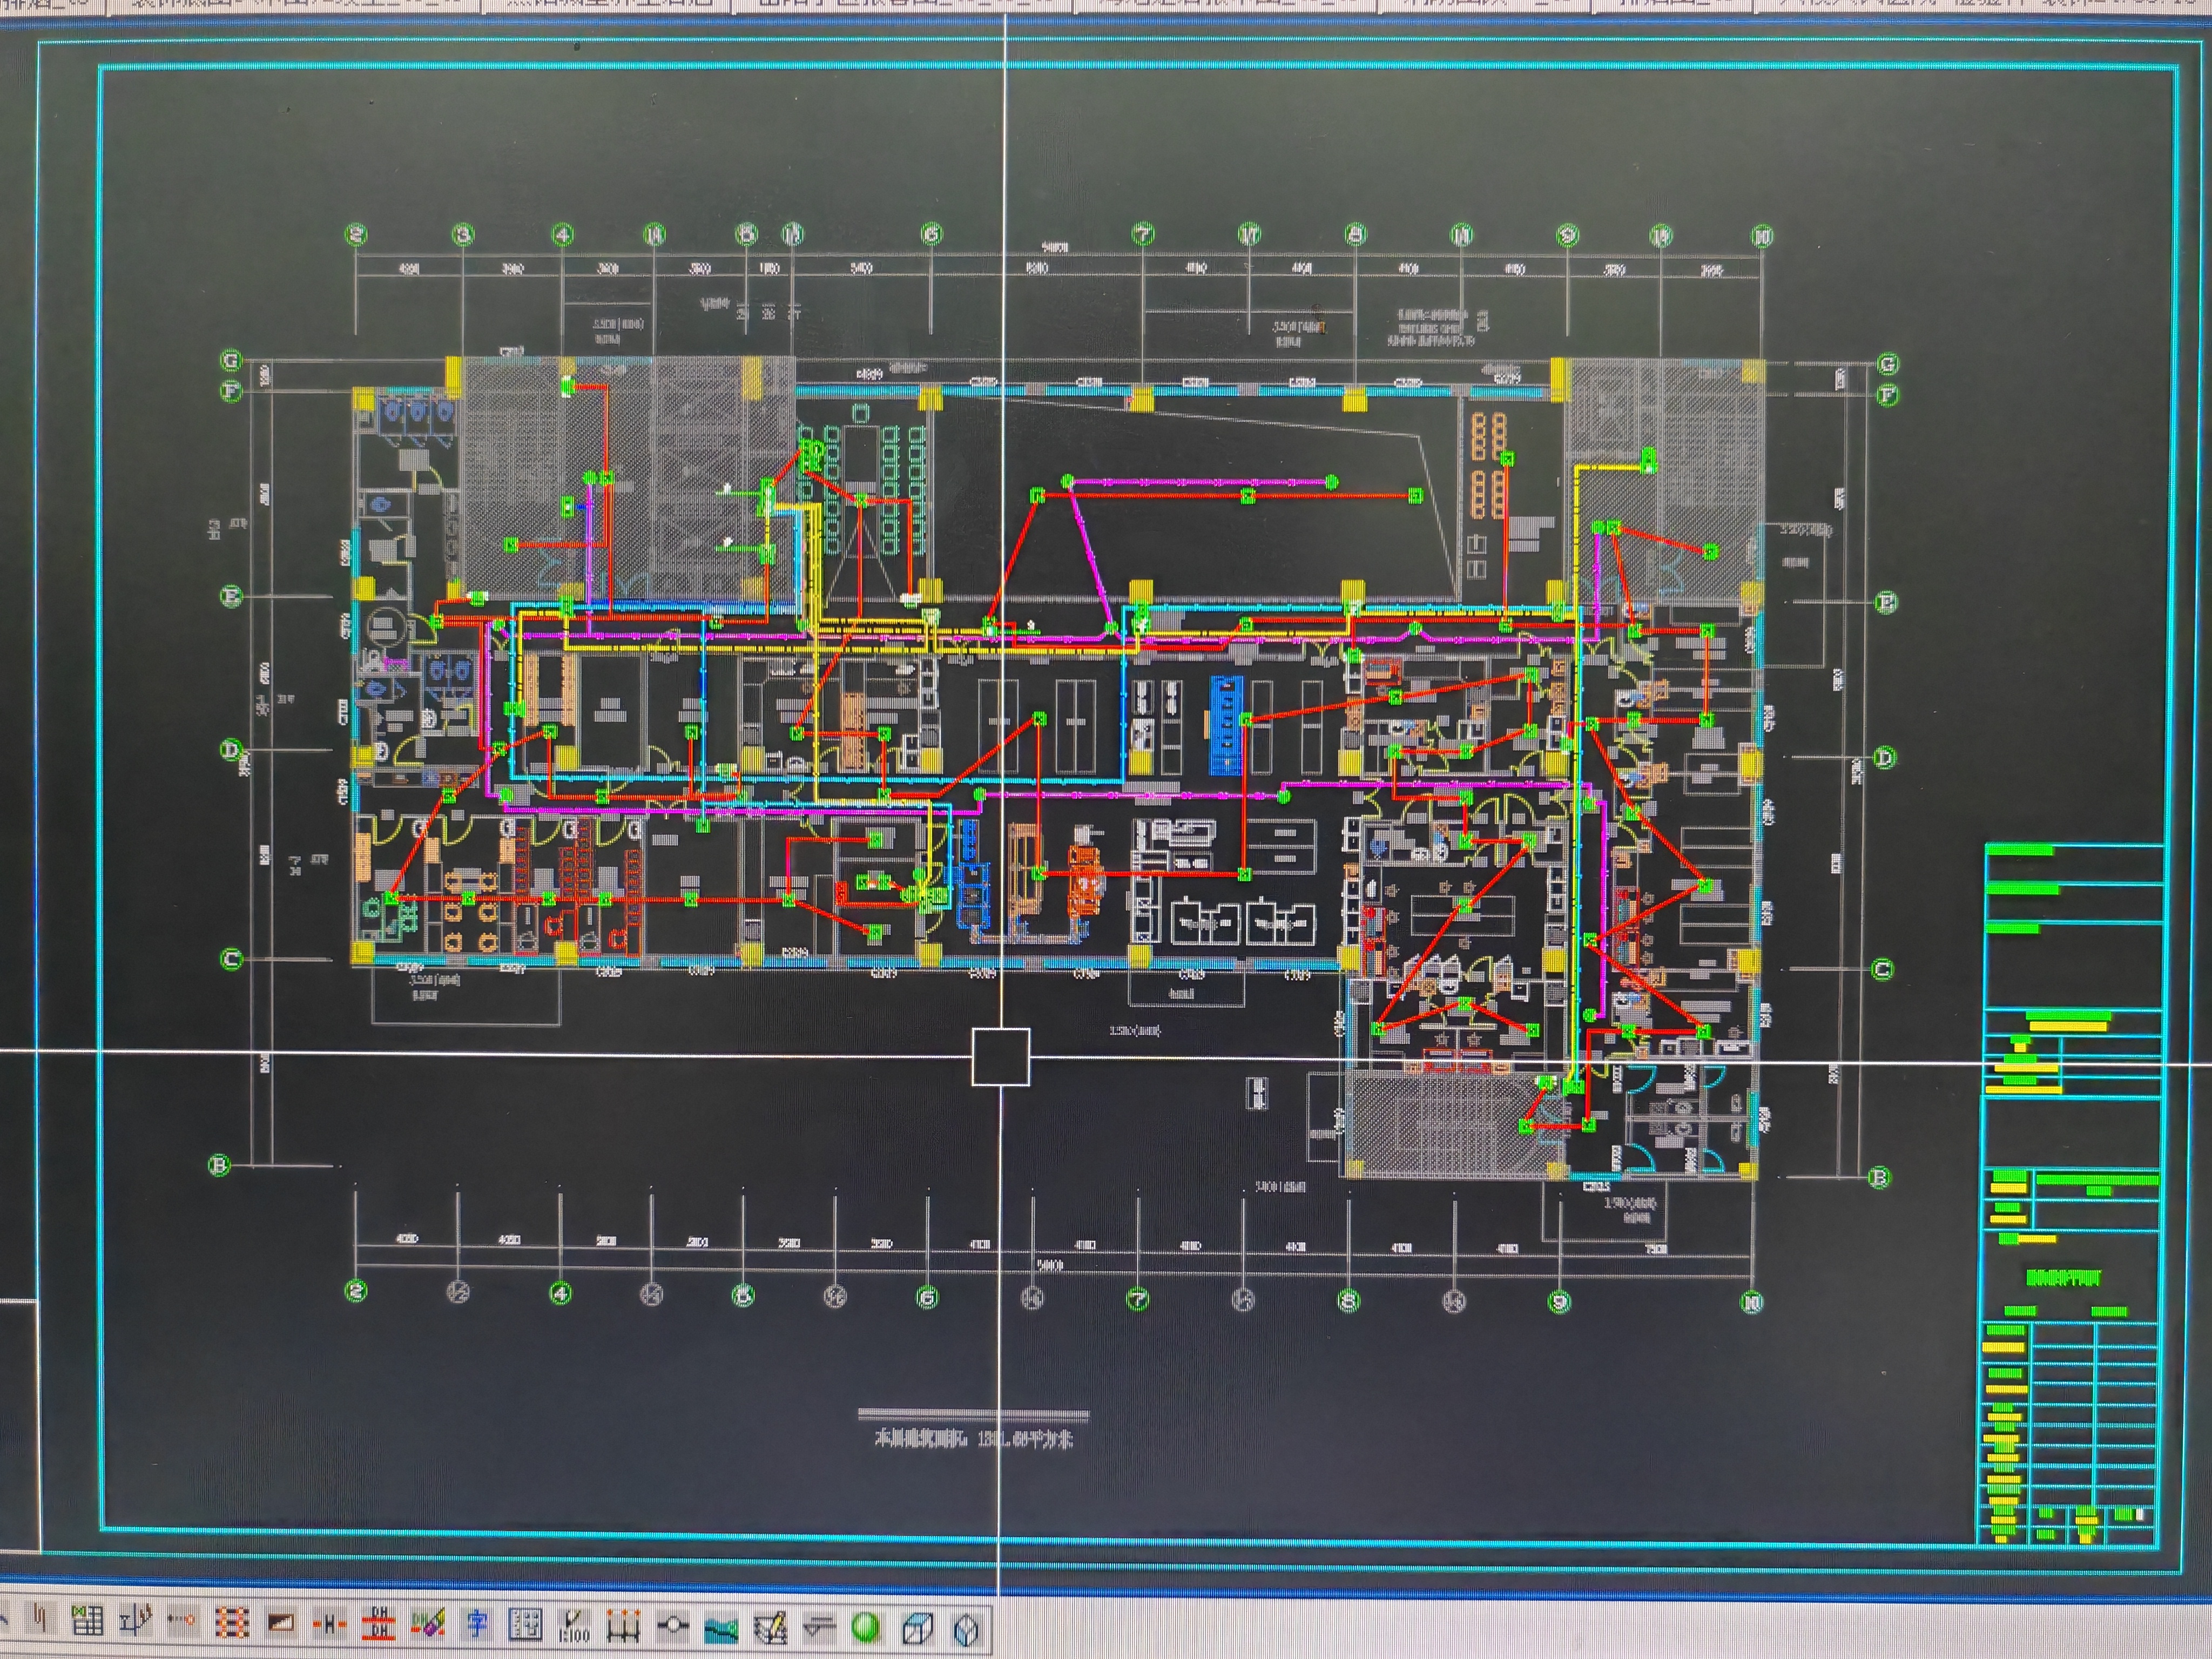Image resolution: width=2212 pixels, height=1659 pixels.
Task: Click the green table grid icon
Action: [87, 1622]
